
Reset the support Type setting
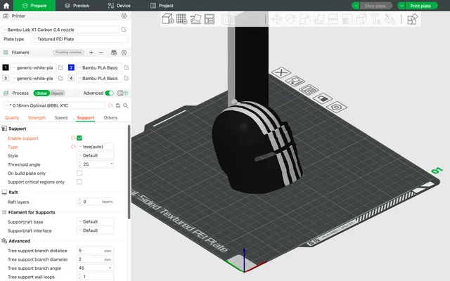(x=73, y=147)
